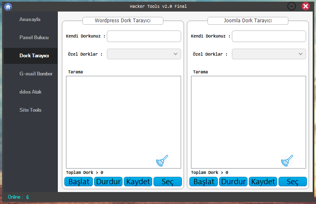316x204 pixels.
Task: Expand Joomla Özel Dorklar dropdown
Action: coord(269,54)
